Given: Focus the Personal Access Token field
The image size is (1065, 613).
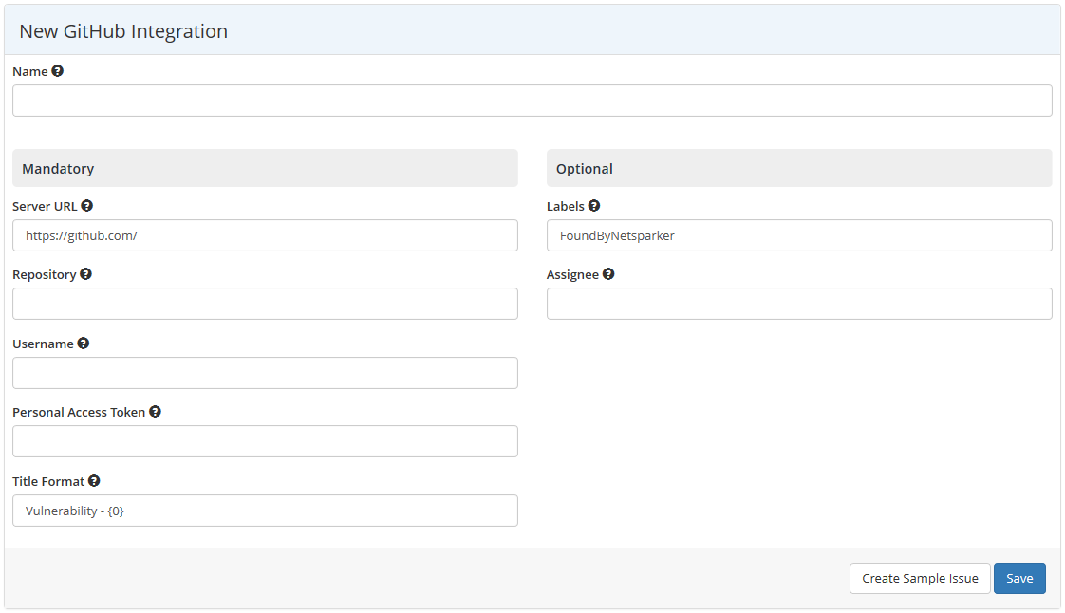Looking at the screenshot, I should click(x=265, y=440).
